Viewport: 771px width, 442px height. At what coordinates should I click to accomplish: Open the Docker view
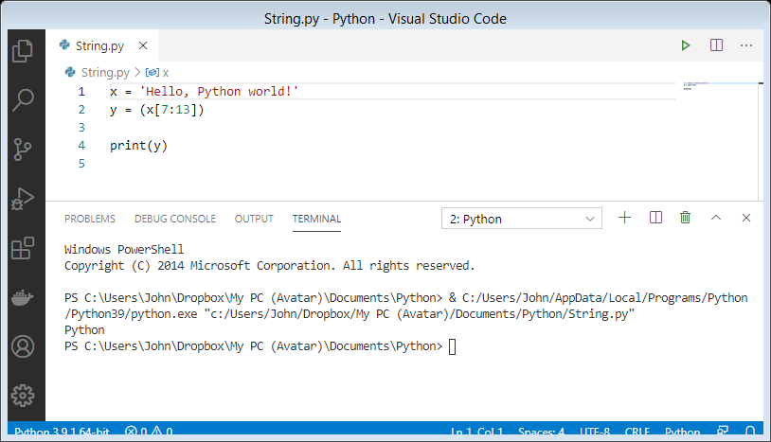(x=23, y=297)
